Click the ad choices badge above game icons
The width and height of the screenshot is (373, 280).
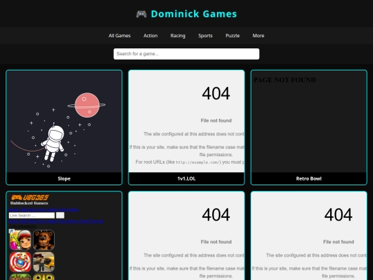pyautogui.click(x=11, y=231)
